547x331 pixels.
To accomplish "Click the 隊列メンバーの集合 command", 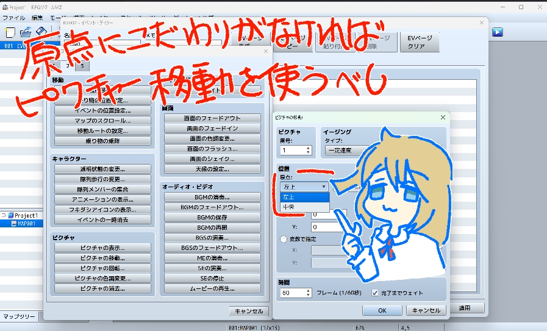I will (x=102, y=190).
